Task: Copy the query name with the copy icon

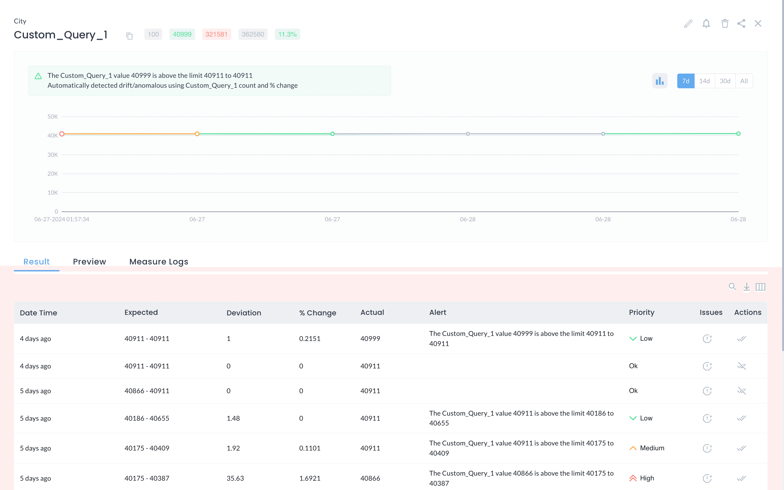Action: pos(129,36)
